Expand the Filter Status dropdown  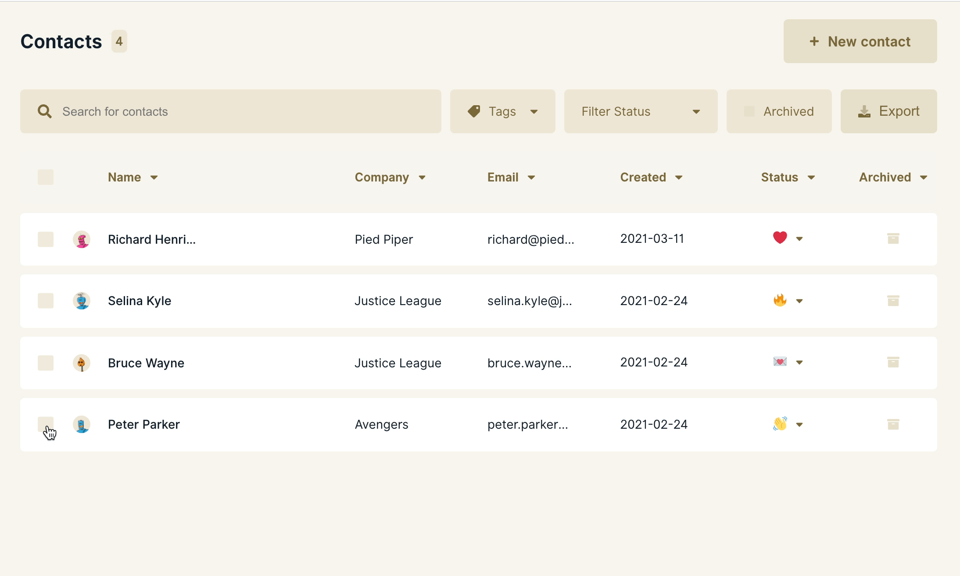click(x=641, y=111)
